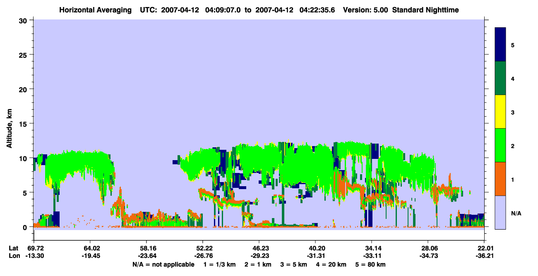The height and width of the screenshot is (276, 538).
Task: Click the lavender N/A legend swatch
Action: pos(500,212)
